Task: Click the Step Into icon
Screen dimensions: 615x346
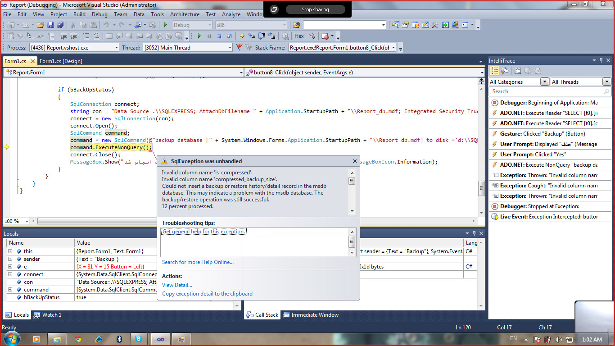Action: 252,36
